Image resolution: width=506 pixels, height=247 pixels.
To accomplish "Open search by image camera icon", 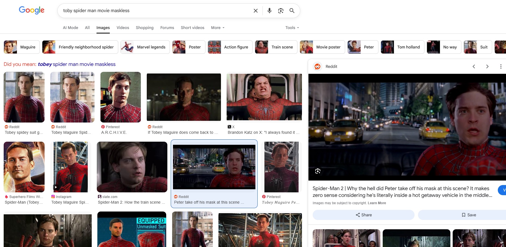I will [281, 11].
